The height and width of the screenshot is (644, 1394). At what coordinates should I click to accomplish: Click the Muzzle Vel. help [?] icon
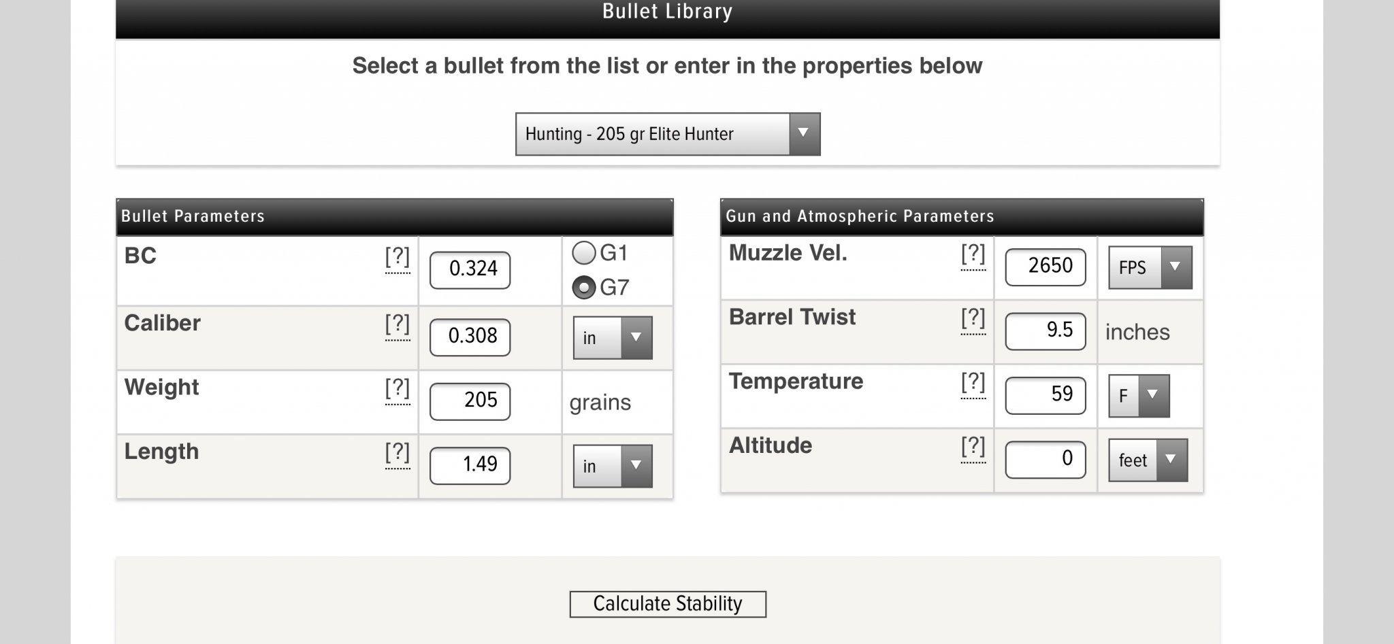click(x=973, y=254)
